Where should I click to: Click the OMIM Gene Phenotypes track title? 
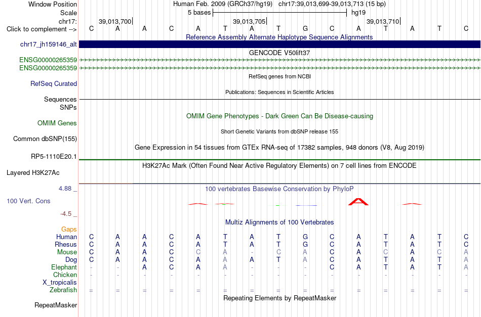pos(280,116)
